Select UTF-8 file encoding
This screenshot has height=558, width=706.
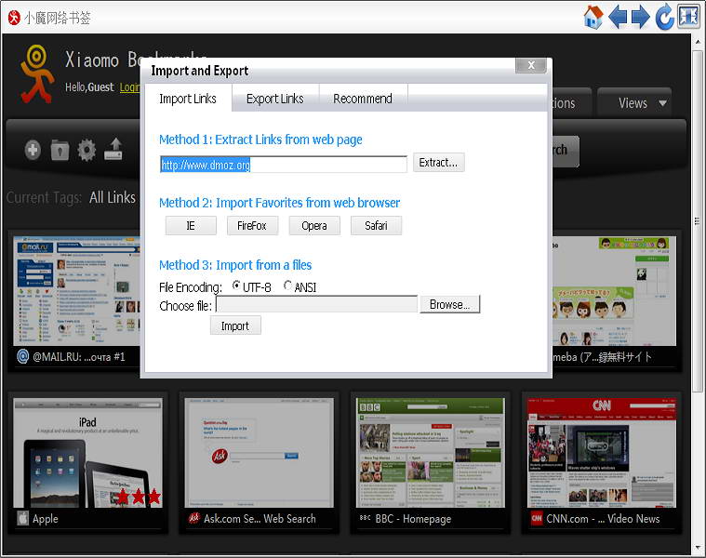[x=236, y=286]
